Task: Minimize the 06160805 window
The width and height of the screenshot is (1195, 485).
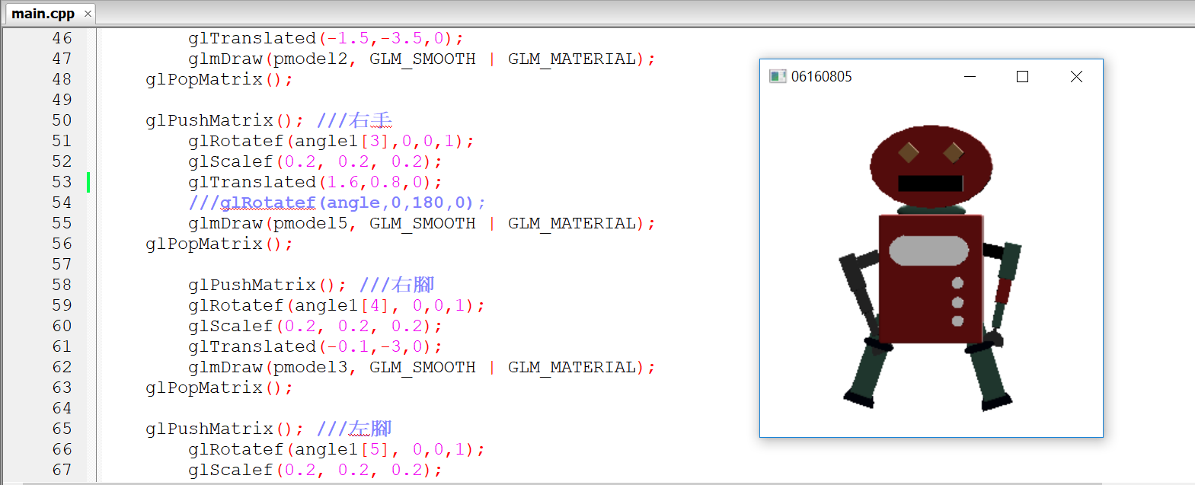Action: pos(970,76)
